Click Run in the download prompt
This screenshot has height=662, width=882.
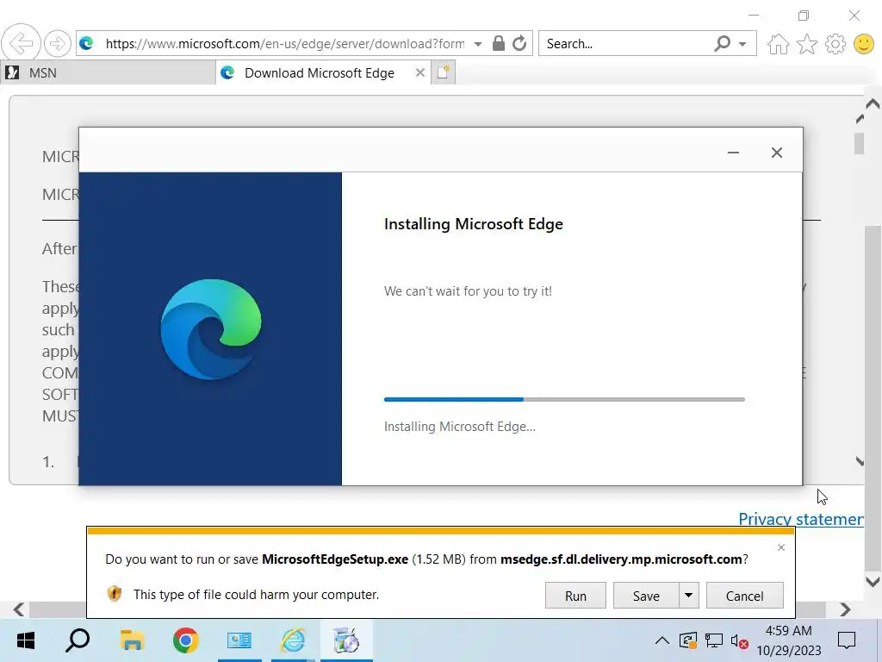coord(575,596)
